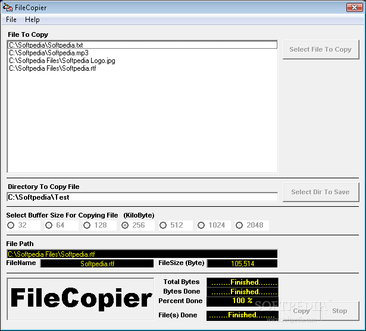Choose the 512 KB buffer size
366x331 pixels.
(176, 225)
